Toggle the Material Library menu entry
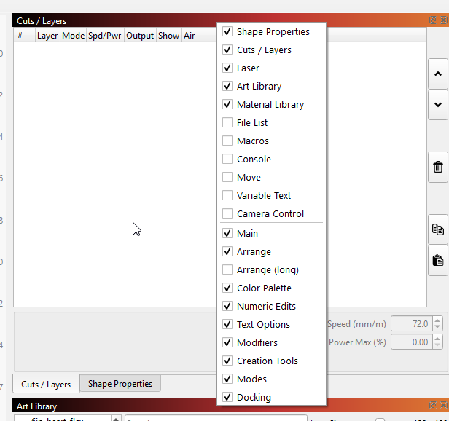This screenshot has width=449, height=421. [x=228, y=105]
